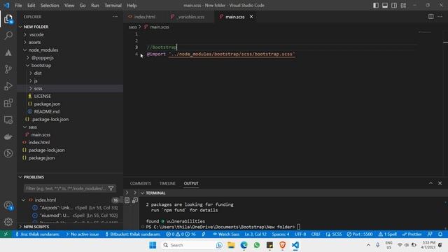Split the editor right
Viewport: 448px width, 252px height.
point(431,17)
